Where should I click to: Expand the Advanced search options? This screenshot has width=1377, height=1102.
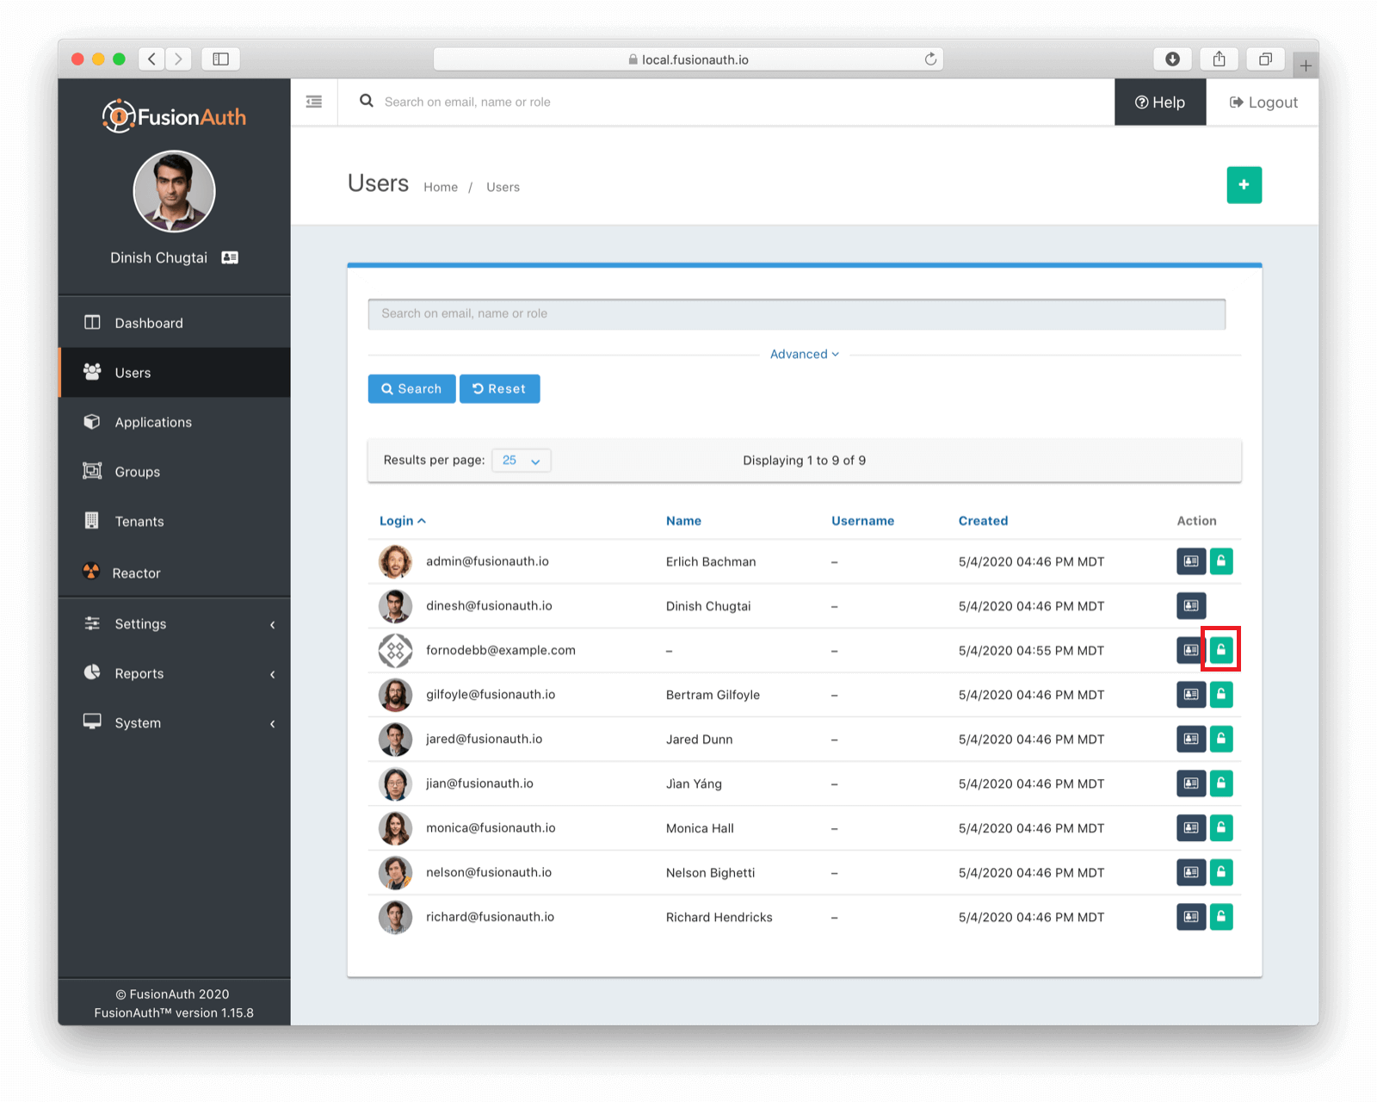click(804, 354)
